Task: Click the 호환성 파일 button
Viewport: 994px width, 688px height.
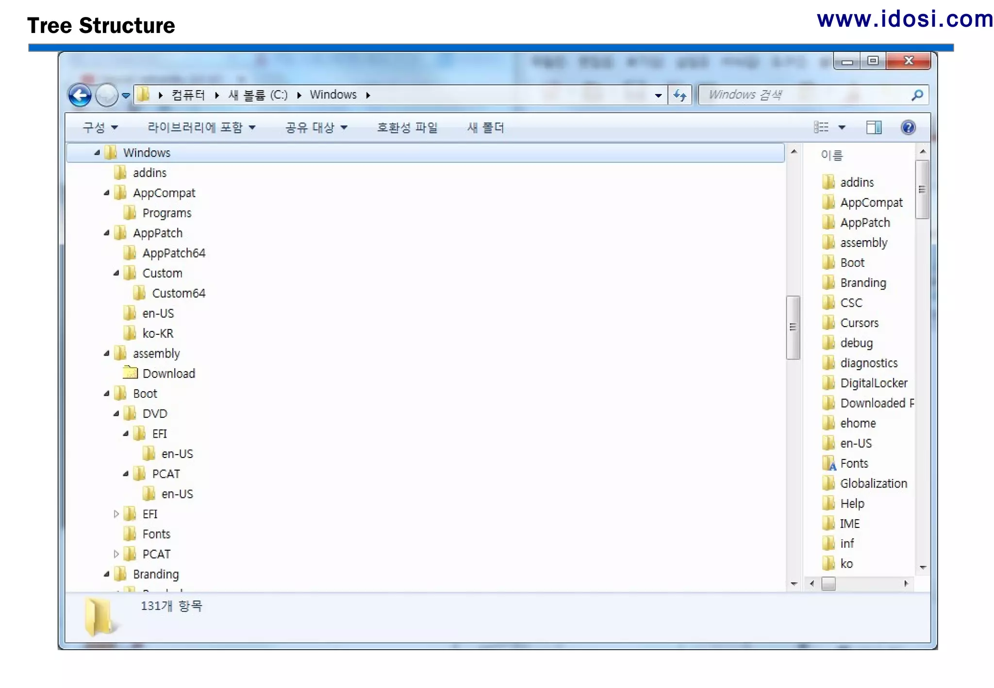Action: point(407,128)
